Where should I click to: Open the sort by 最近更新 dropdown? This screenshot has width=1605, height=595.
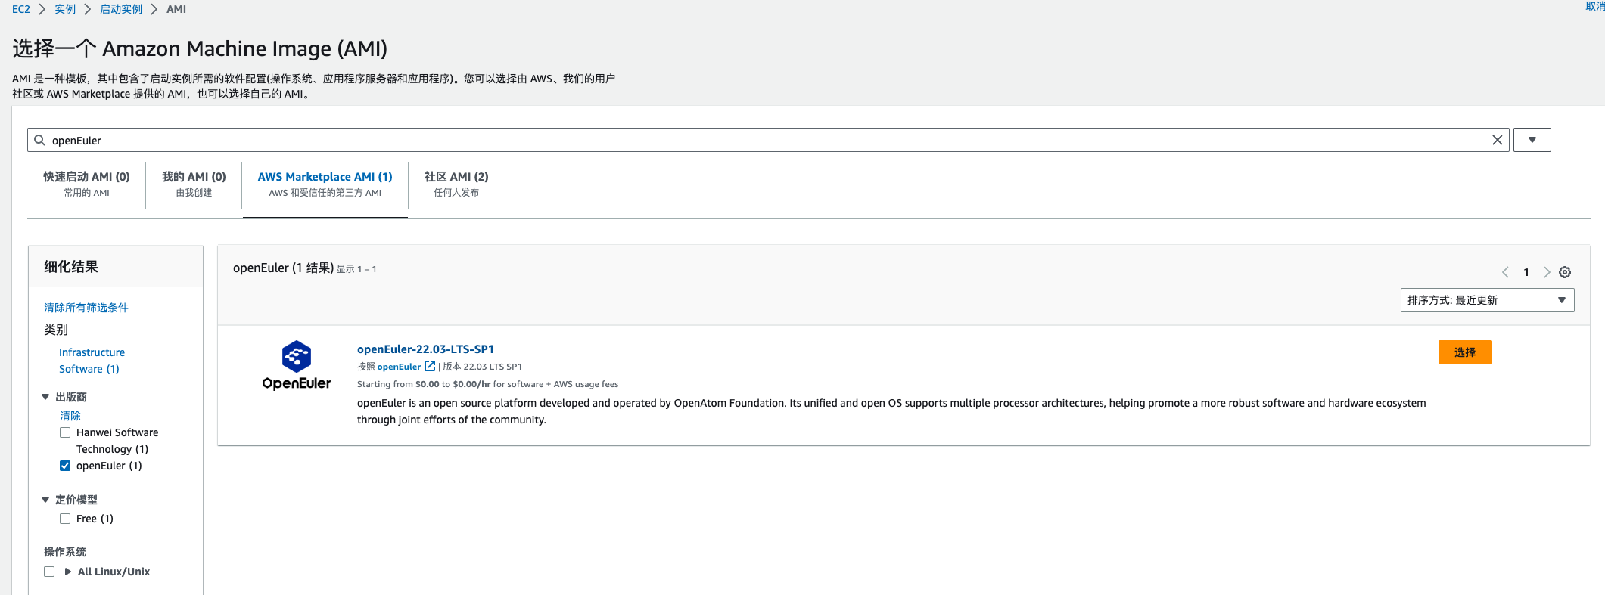pyautogui.click(x=1486, y=300)
